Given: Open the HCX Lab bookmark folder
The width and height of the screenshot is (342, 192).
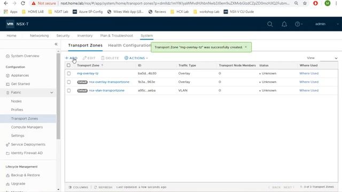Looking at the screenshot, I should [180, 12].
